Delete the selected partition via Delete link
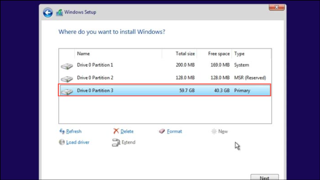This screenshot has height=180, width=320. [127, 131]
